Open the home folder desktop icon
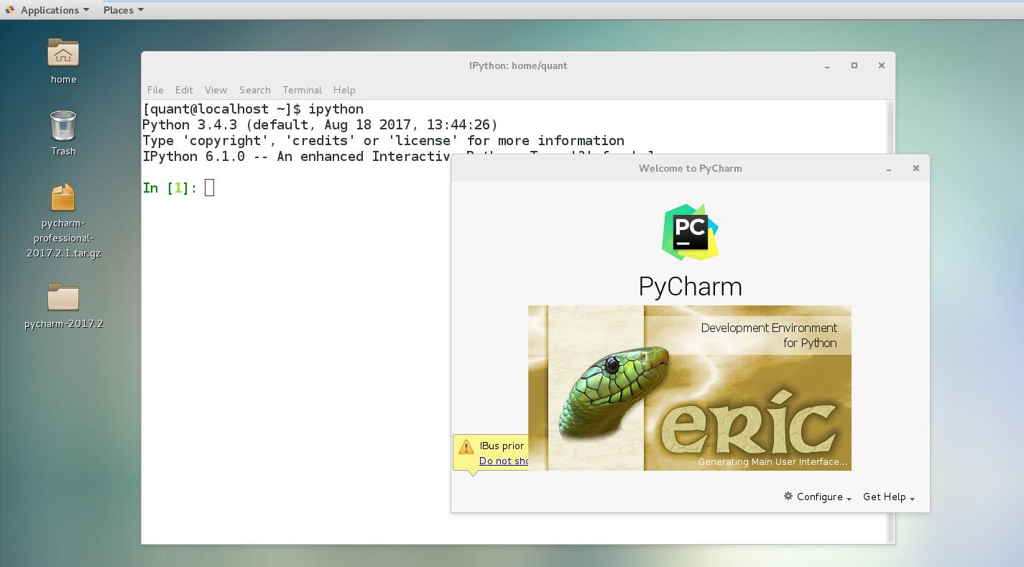Image resolution: width=1024 pixels, height=567 pixels. [63, 53]
